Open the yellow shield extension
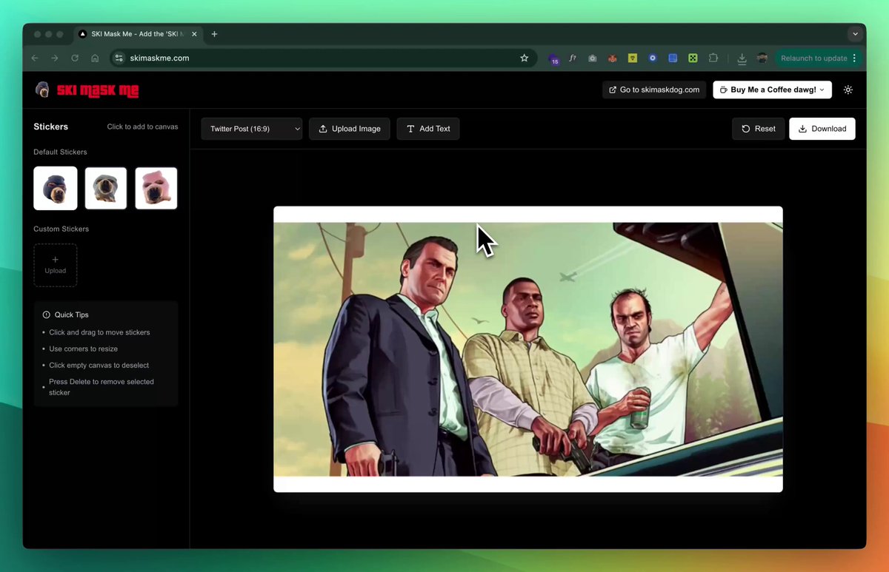This screenshot has width=889, height=572. click(633, 58)
